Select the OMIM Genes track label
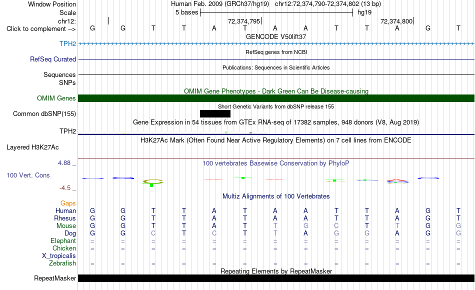Screen dimensions: 475x290 tap(56, 98)
